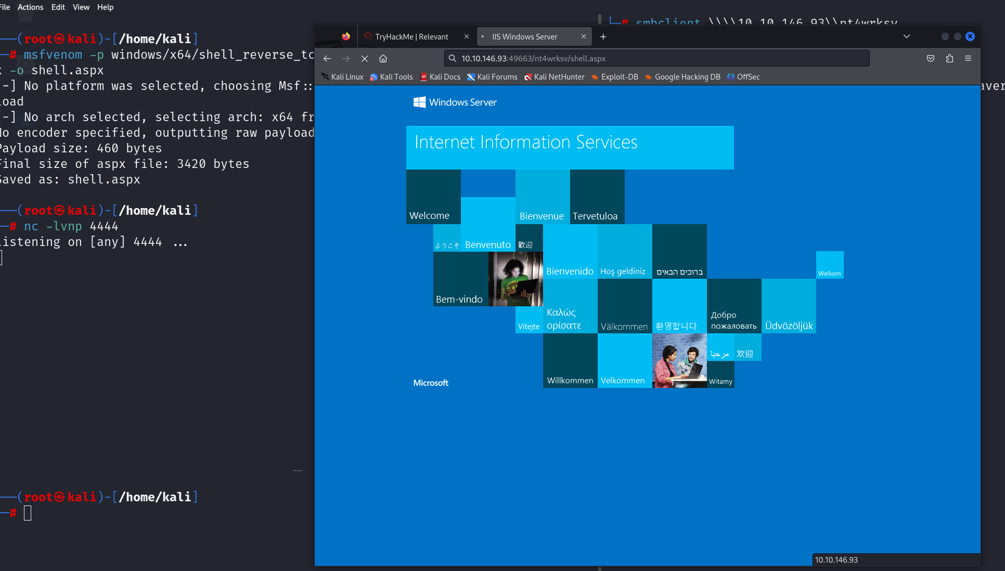The image size is (1005, 571).
Task: Click the Welcome tile image
Action: pos(433,197)
